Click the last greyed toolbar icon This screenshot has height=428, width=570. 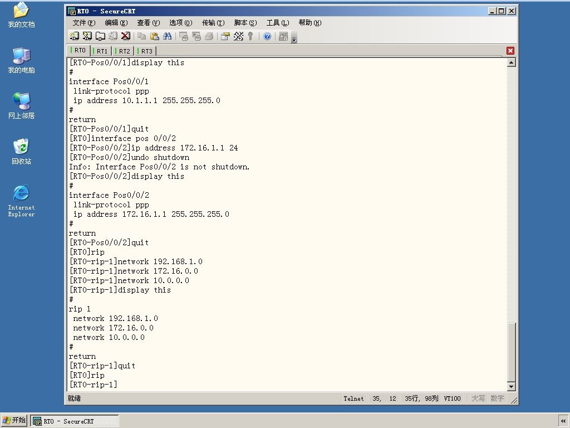283,36
